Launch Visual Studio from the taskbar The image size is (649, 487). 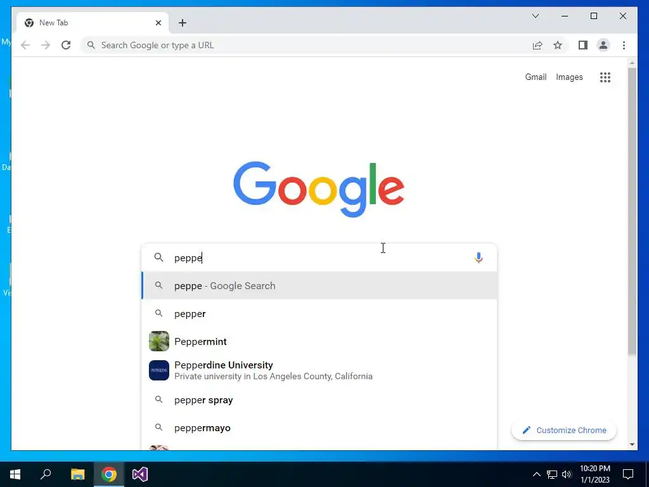[140, 474]
